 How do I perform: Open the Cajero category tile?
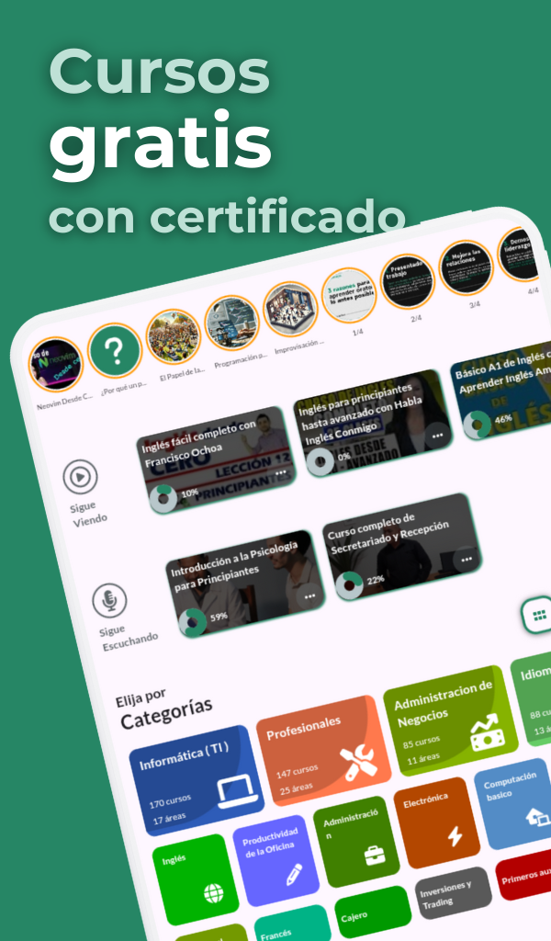pyautogui.click(x=373, y=914)
